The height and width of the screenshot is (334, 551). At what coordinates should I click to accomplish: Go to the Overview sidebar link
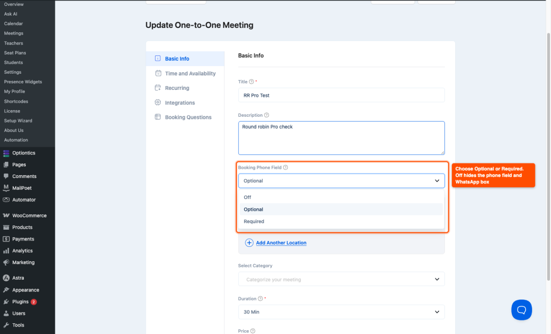pyautogui.click(x=13, y=4)
